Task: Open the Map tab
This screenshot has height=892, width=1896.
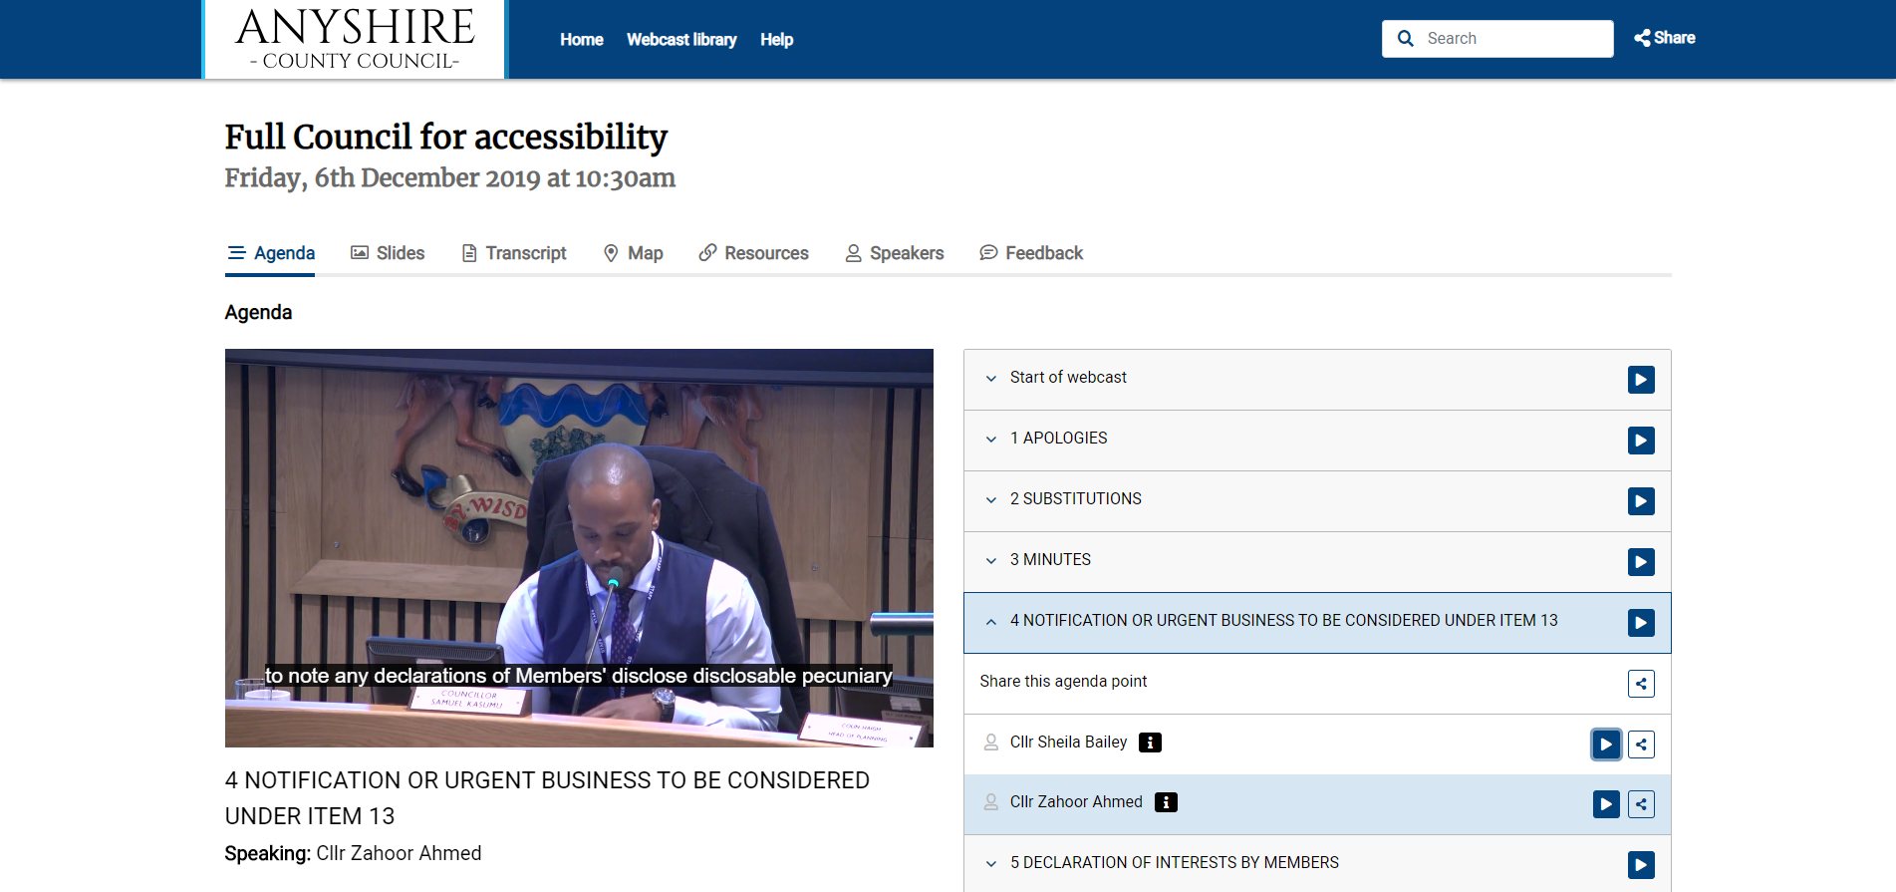Action: [634, 253]
